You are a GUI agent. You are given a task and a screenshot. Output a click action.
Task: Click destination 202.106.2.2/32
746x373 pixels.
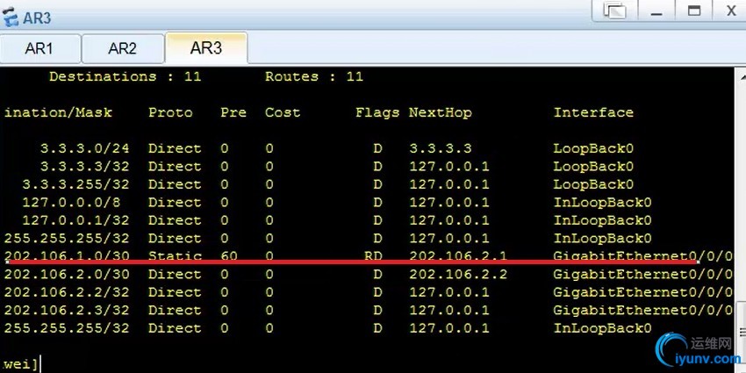(x=67, y=292)
